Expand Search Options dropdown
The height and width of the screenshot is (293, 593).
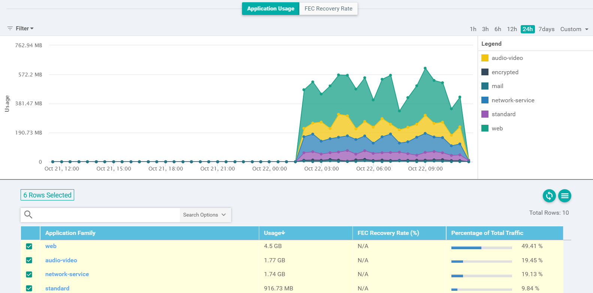[205, 215]
